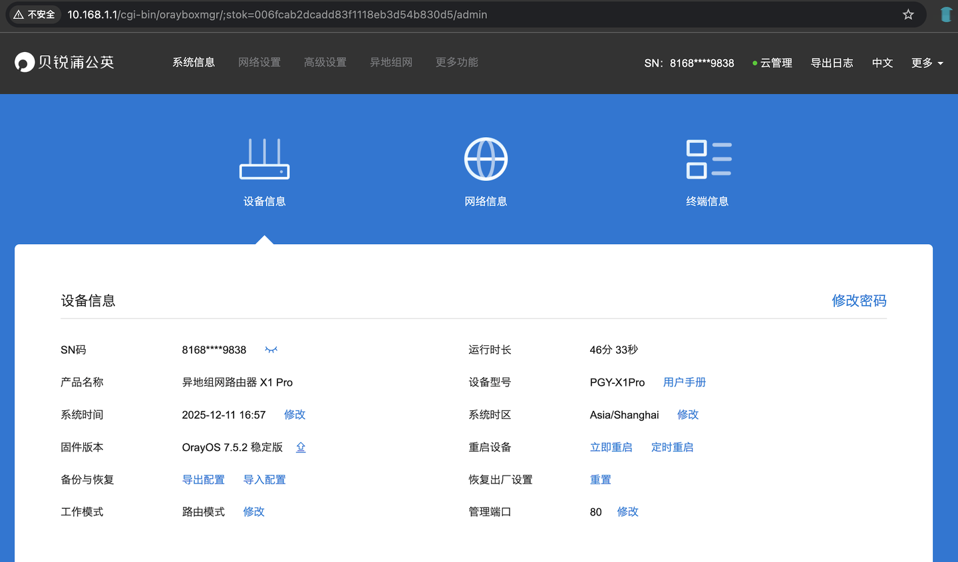
Task: Open the 网络设置 menu
Action: [x=259, y=62]
